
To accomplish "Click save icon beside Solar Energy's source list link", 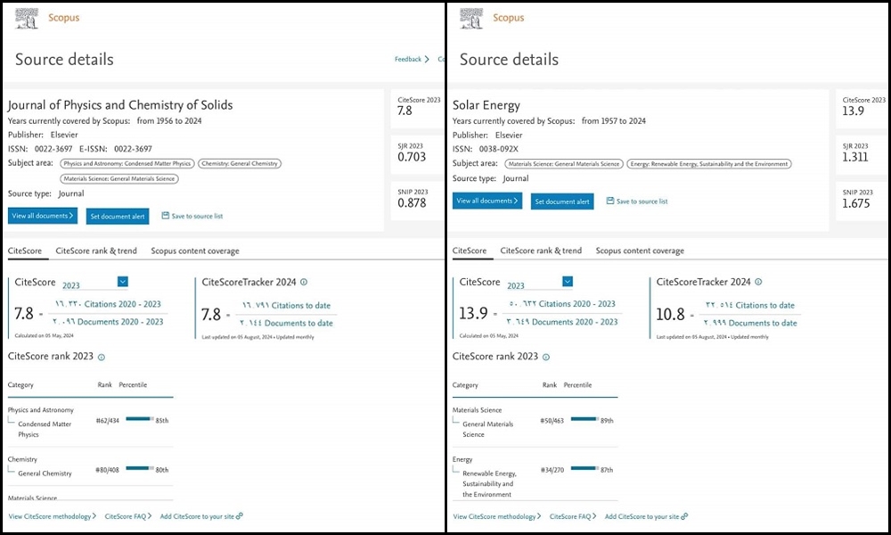I will [609, 202].
